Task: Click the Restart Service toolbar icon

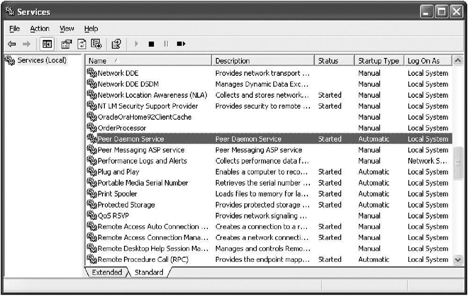Action: click(x=181, y=44)
